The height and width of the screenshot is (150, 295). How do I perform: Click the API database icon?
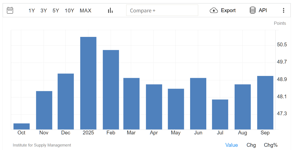pos(252,11)
